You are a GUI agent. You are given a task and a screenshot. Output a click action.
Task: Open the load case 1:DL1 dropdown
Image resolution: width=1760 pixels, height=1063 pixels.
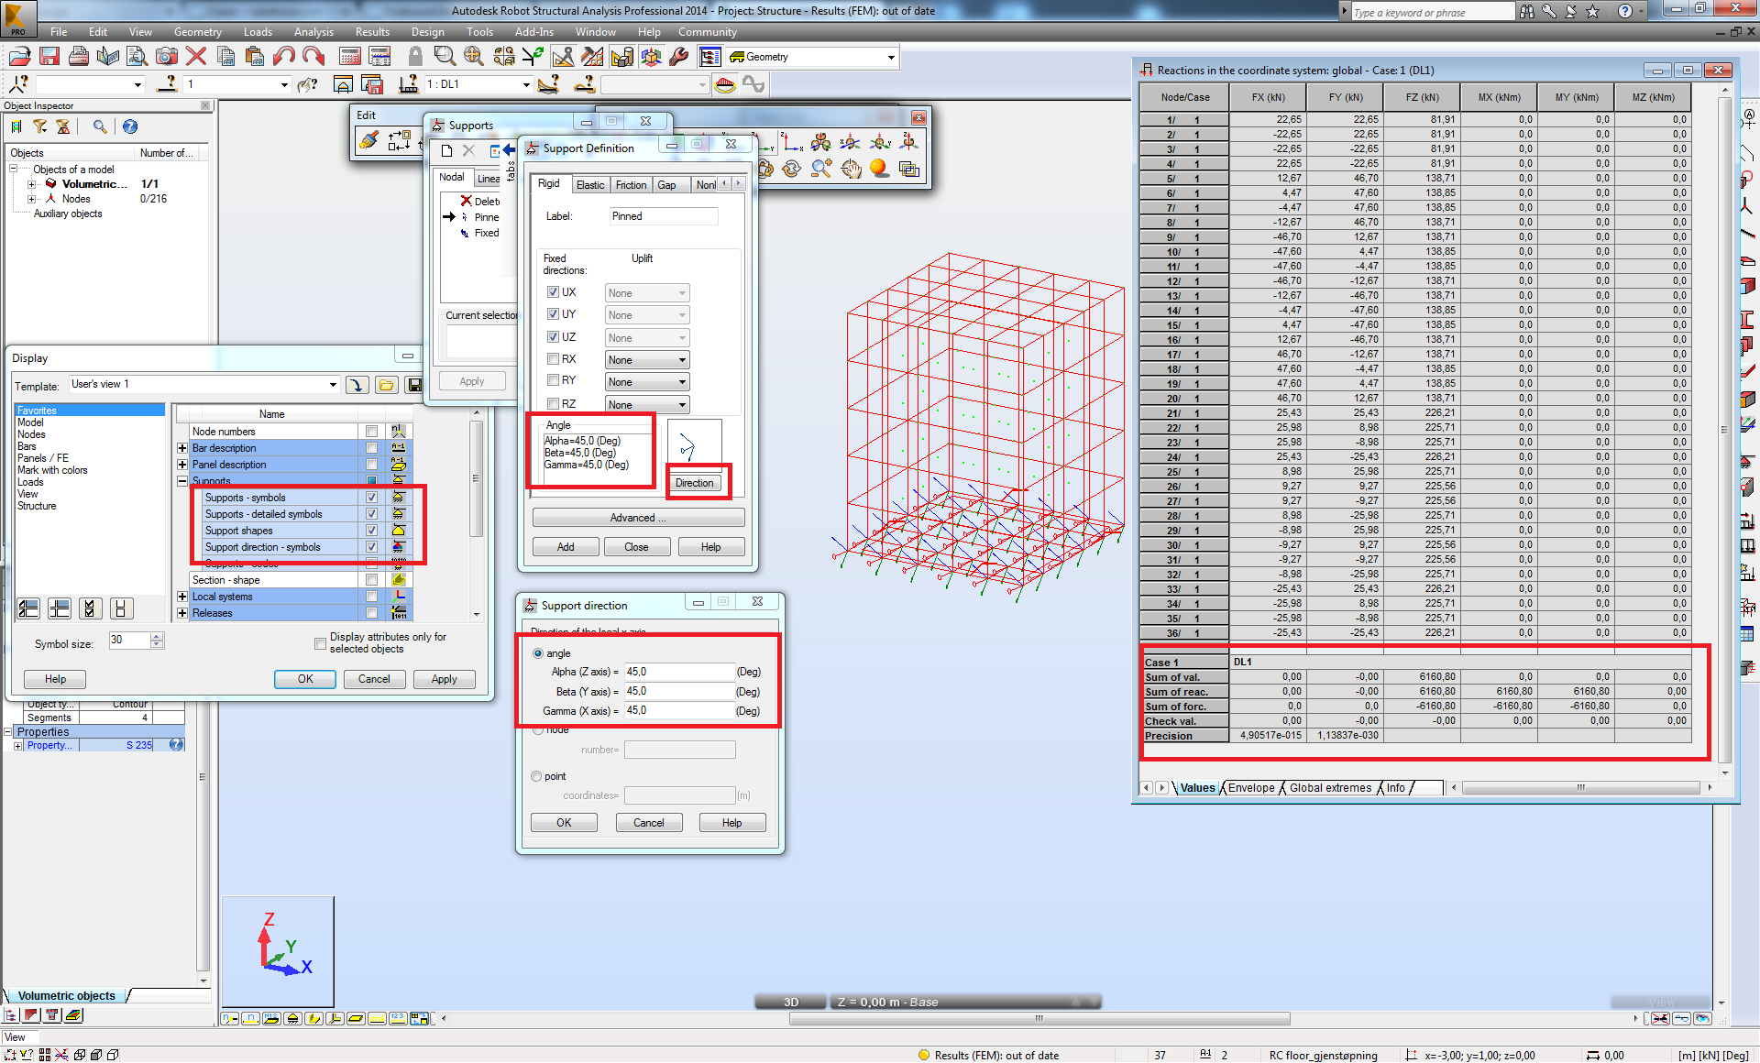[x=524, y=83]
